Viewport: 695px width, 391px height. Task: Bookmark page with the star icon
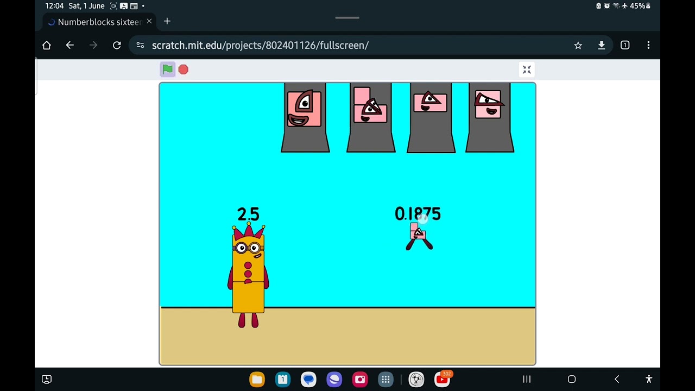coord(578,46)
